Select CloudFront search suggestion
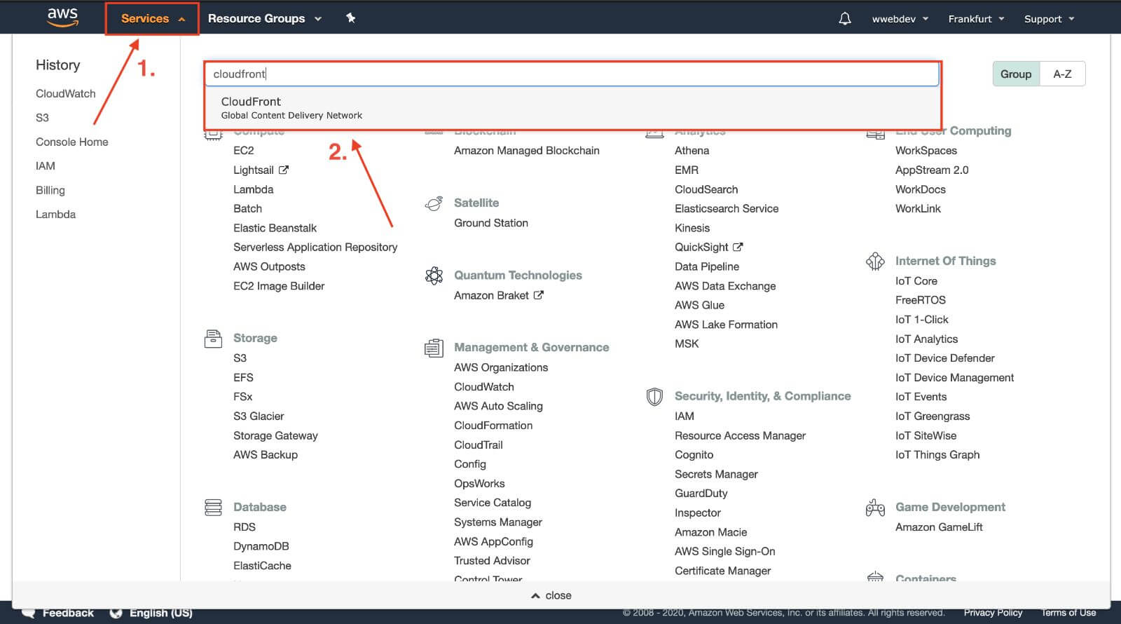This screenshot has width=1121, height=624. (x=571, y=107)
